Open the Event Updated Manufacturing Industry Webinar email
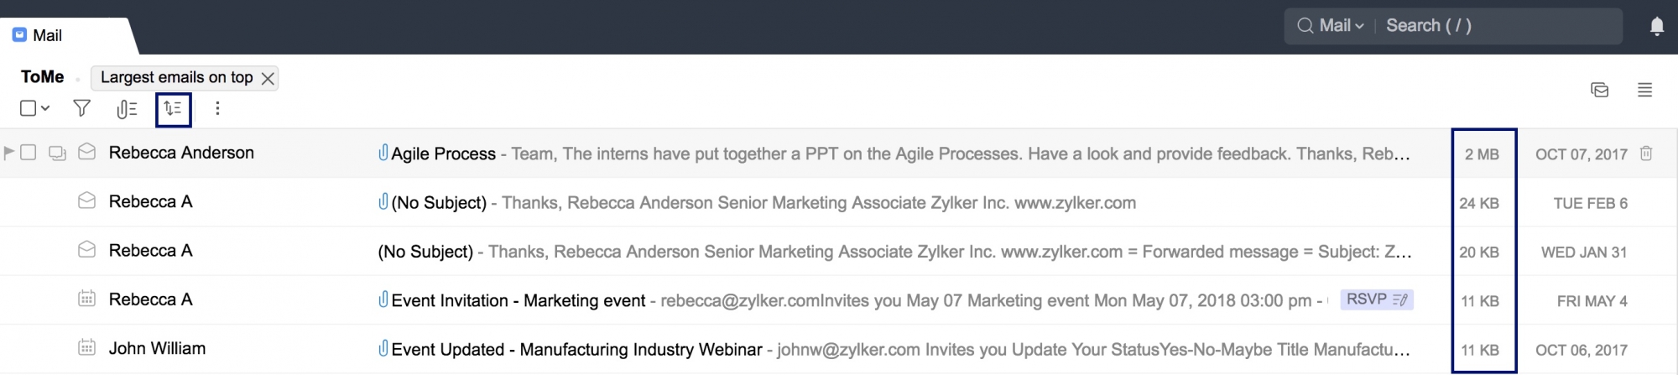 click(576, 349)
